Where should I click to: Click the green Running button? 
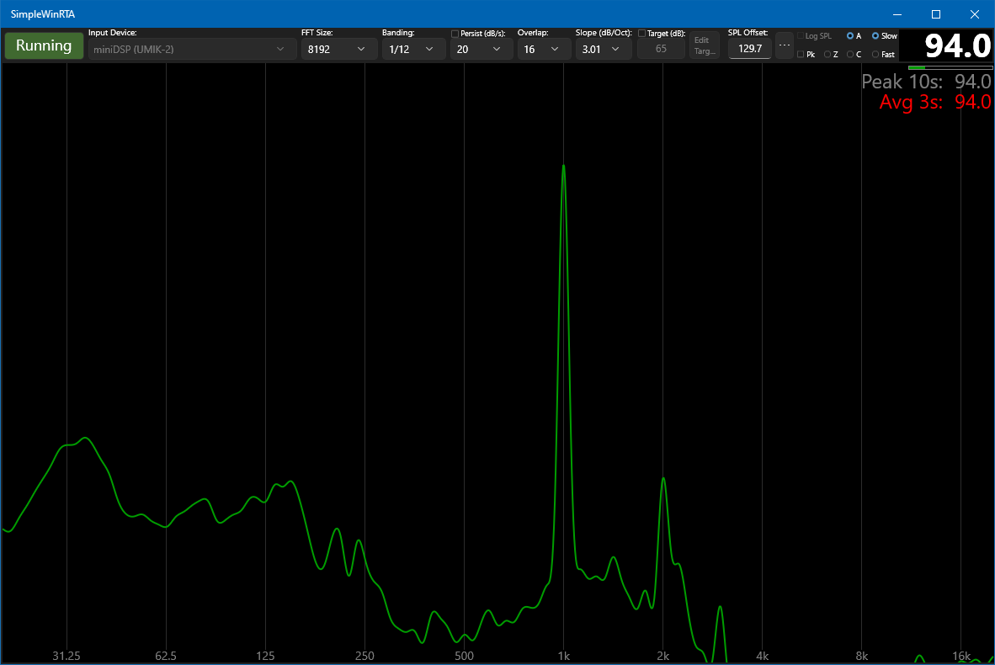pyautogui.click(x=44, y=45)
